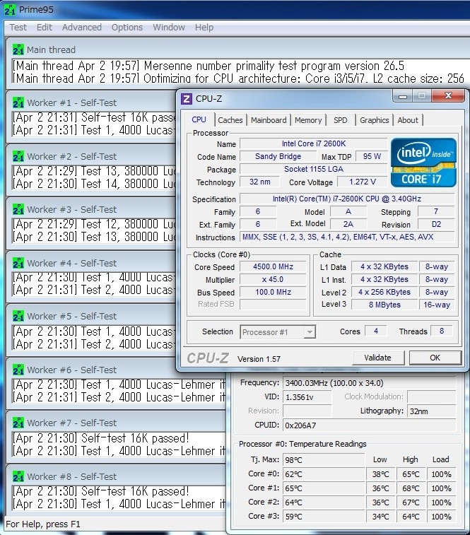
Task: Click the Cores count value 4
Action: tap(376, 331)
